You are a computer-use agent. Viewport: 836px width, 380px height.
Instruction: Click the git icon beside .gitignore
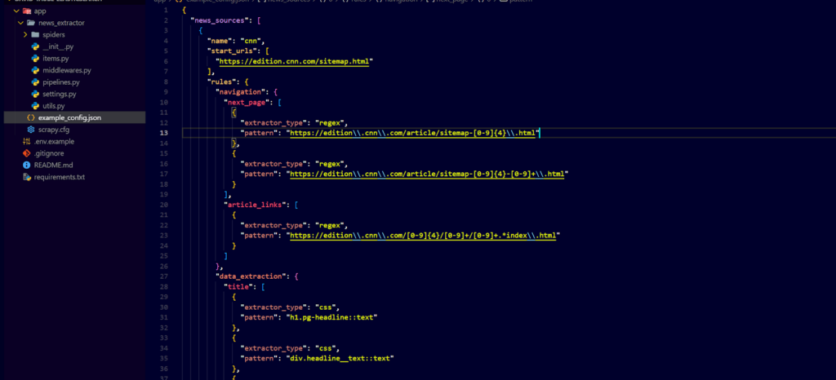click(26, 153)
